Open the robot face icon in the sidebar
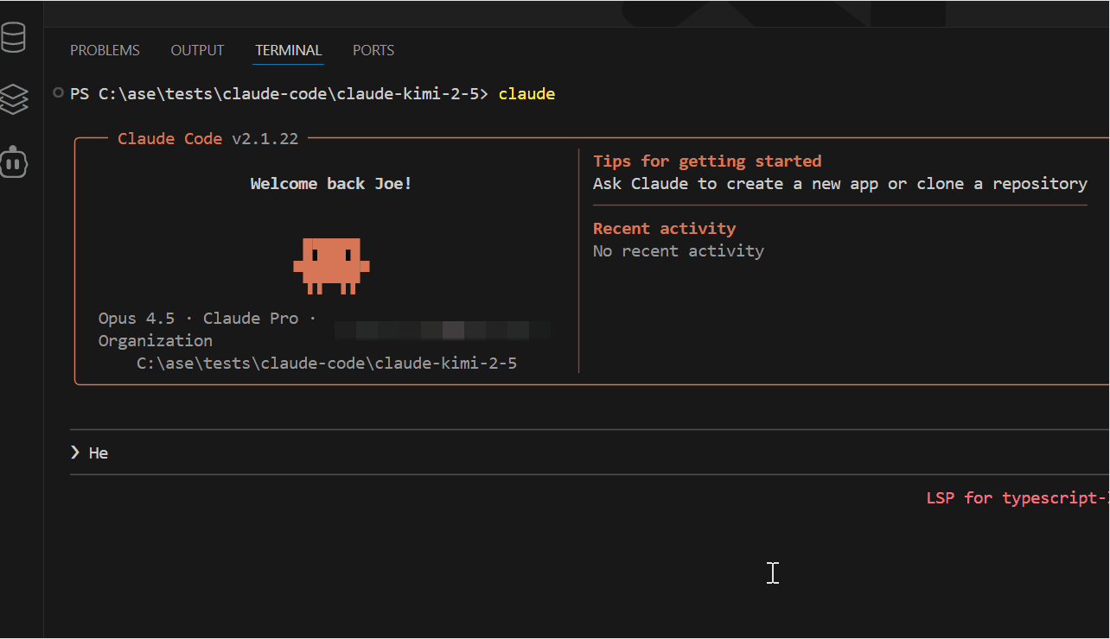 pos(14,161)
